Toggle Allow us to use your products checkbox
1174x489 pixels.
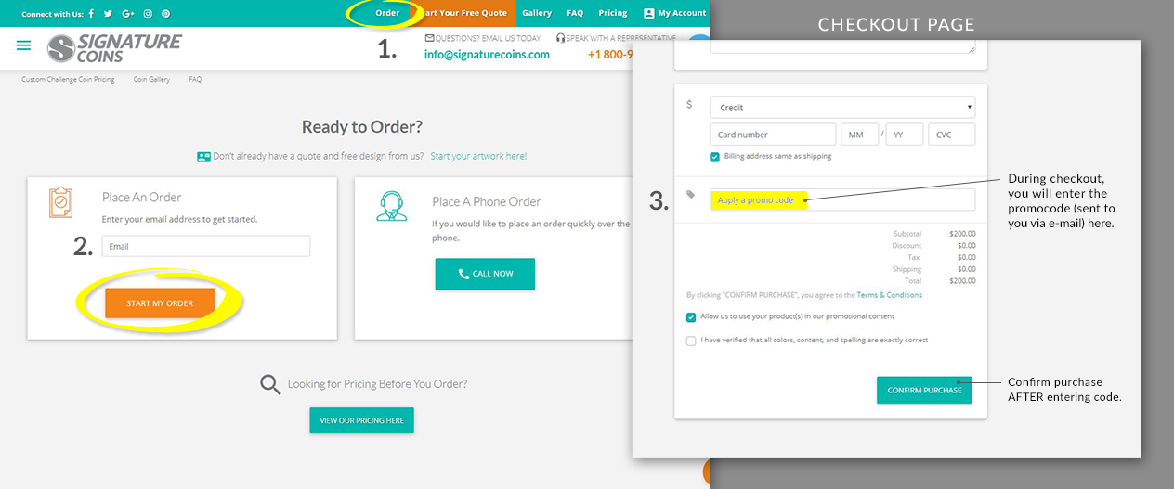691,317
